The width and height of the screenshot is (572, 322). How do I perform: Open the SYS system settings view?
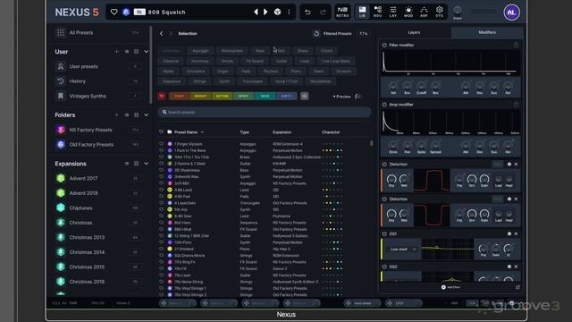439,12
